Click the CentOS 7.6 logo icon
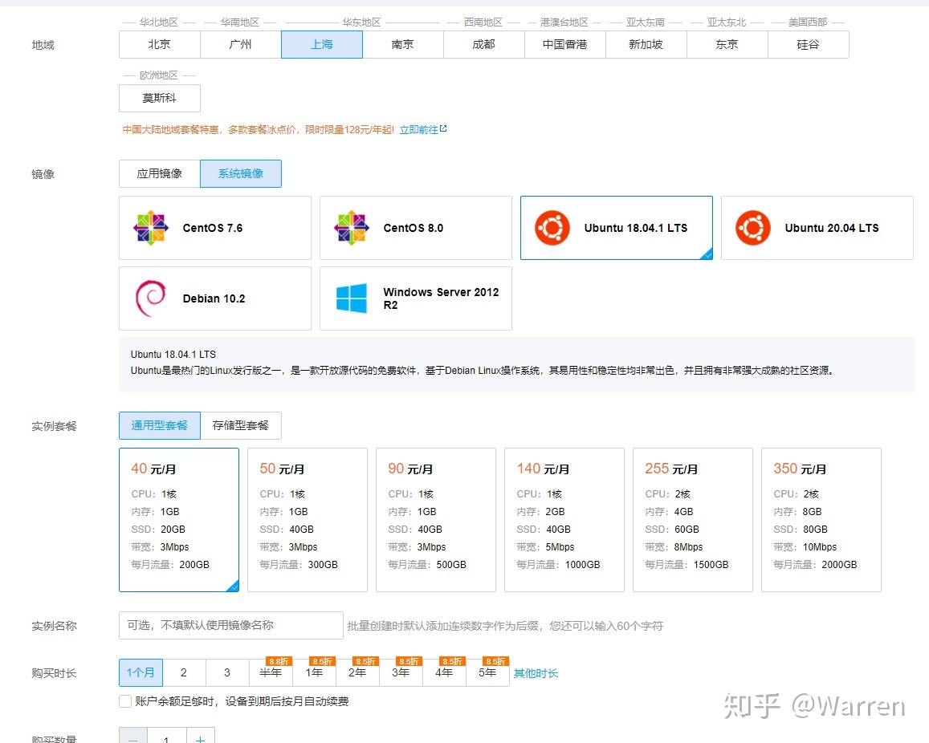929x743 pixels. [x=151, y=228]
